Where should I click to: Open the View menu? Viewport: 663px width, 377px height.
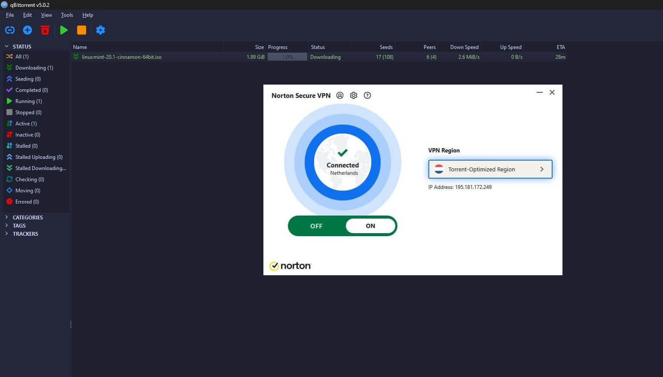coord(46,15)
